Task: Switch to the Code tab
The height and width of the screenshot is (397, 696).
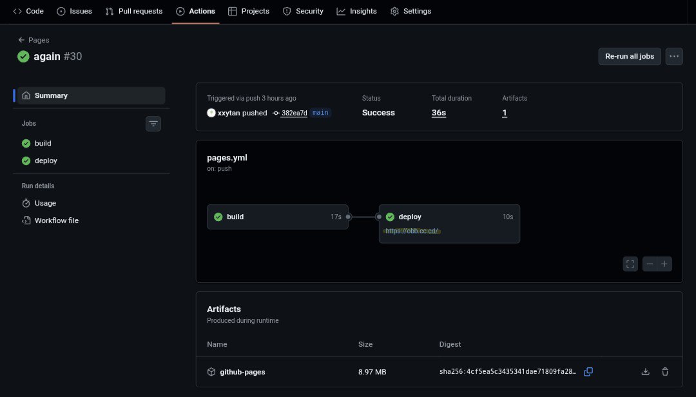Action: [28, 11]
